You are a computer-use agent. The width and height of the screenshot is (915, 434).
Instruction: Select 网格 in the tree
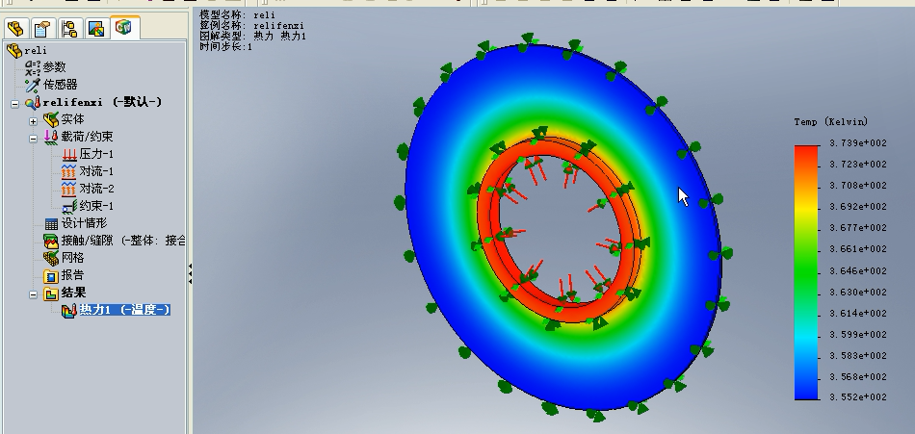[72, 257]
